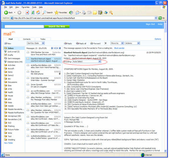Click the Internet zone status icon
This screenshot has width=169, height=158.
[x=143, y=155]
